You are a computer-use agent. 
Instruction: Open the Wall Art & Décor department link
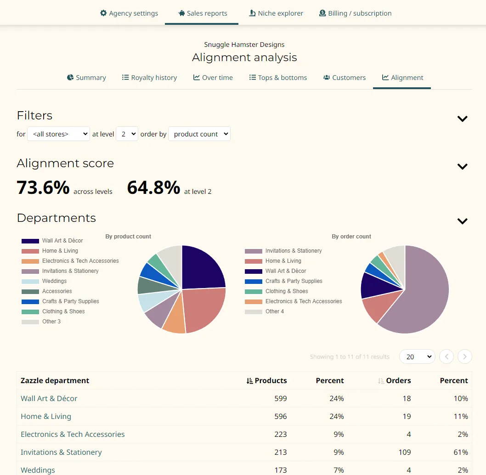pyautogui.click(x=49, y=399)
